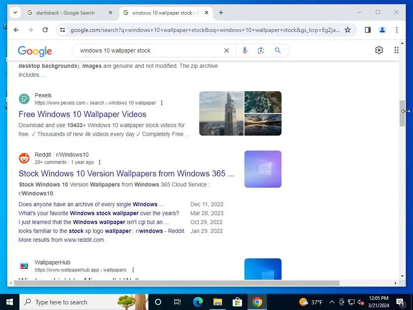This screenshot has width=413, height=310.
Task: Open notification center icon
Action: pos(400,302)
